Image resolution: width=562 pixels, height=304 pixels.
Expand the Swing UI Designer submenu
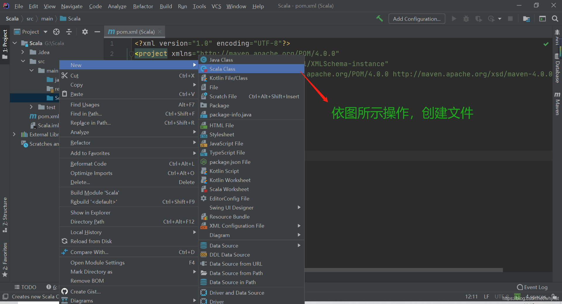pyautogui.click(x=251, y=207)
